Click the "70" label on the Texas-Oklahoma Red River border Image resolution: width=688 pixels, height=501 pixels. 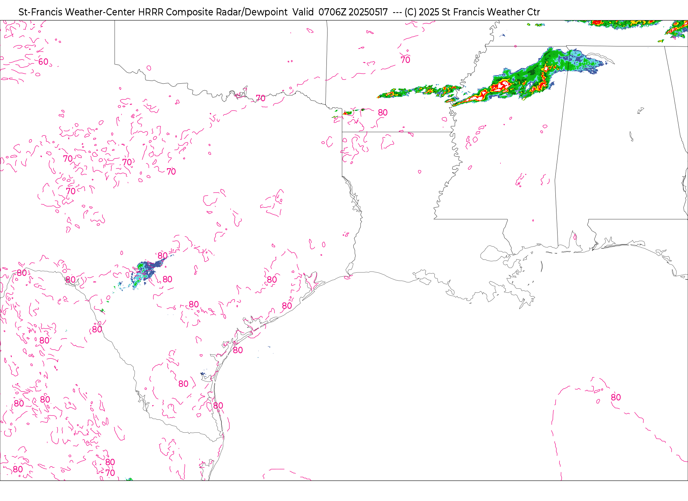point(261,98)
